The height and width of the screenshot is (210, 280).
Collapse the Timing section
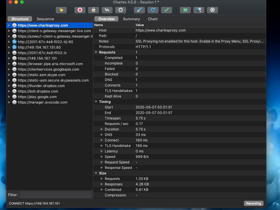pyautogui.click(x=96, y=102)
